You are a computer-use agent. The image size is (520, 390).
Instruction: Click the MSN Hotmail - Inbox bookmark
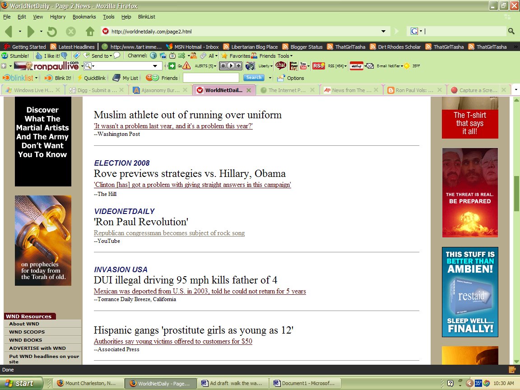193,47
